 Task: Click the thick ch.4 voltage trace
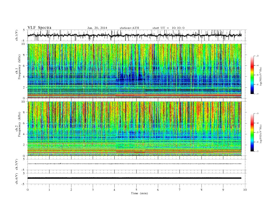tap(134, 178)
